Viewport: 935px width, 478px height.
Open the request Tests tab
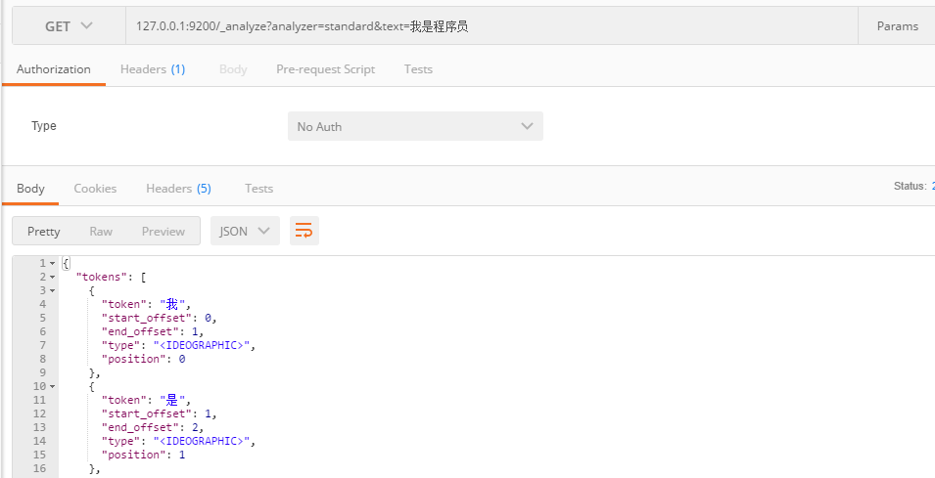418,69
